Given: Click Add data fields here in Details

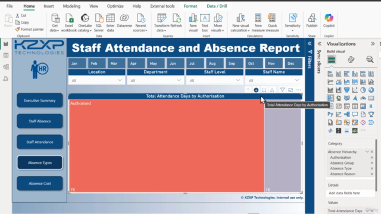Looking at the screenshot, I should [x=350, y=193].
